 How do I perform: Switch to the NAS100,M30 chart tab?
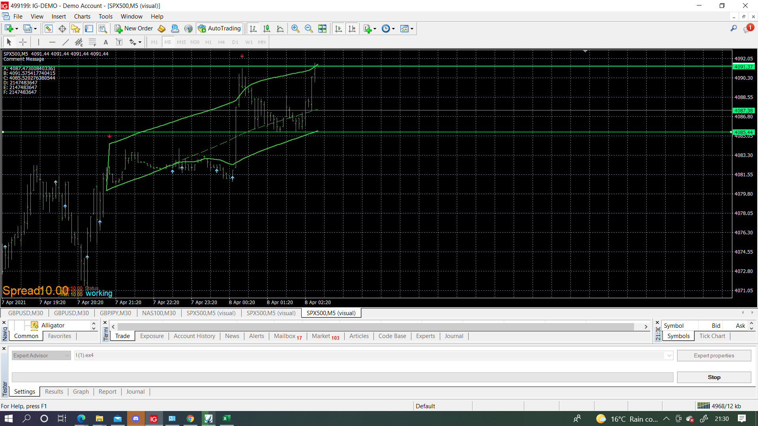(x=159, y=313)
